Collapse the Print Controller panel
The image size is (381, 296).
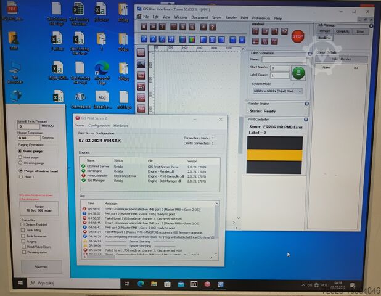point(305,119)
